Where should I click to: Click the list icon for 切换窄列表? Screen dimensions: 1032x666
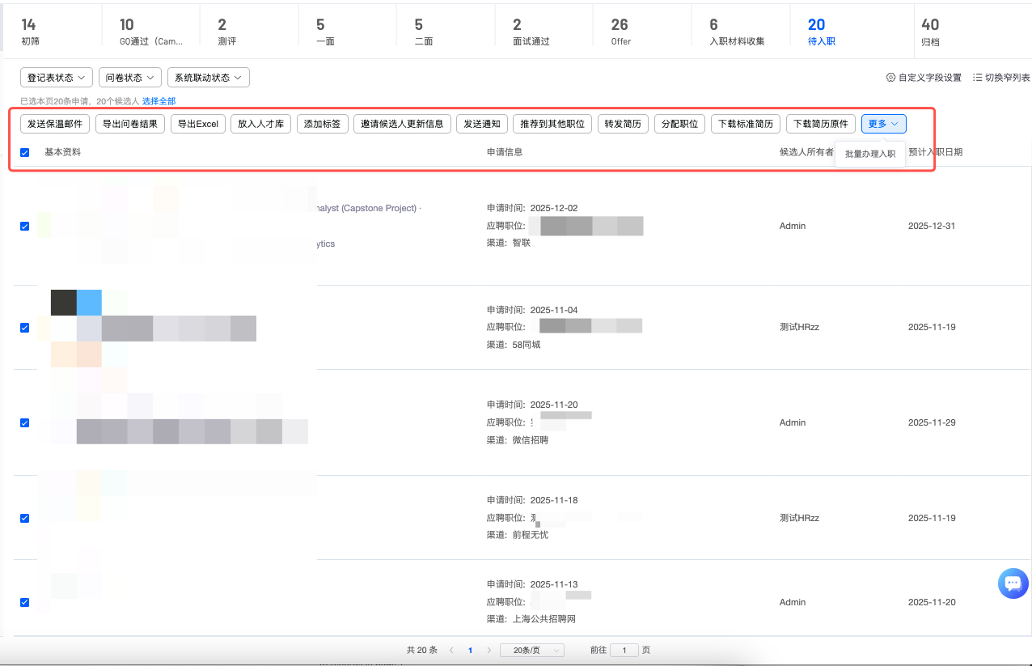click(x=977, y=78)
